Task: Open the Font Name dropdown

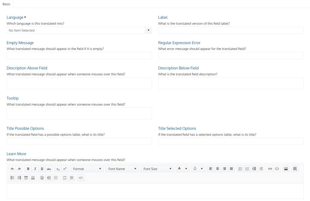Action: tap(122, 169)
